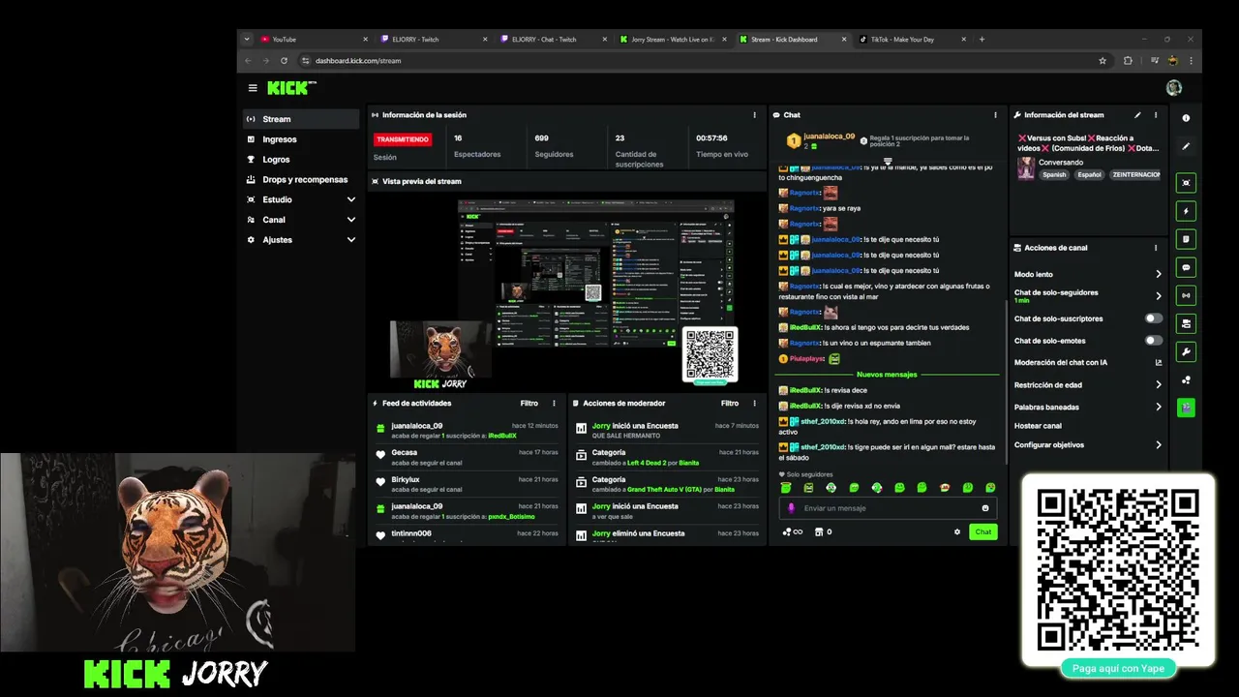Bookmark this page with the star icon
This screenshot has width=1239, height=697.
point(1103,60)
